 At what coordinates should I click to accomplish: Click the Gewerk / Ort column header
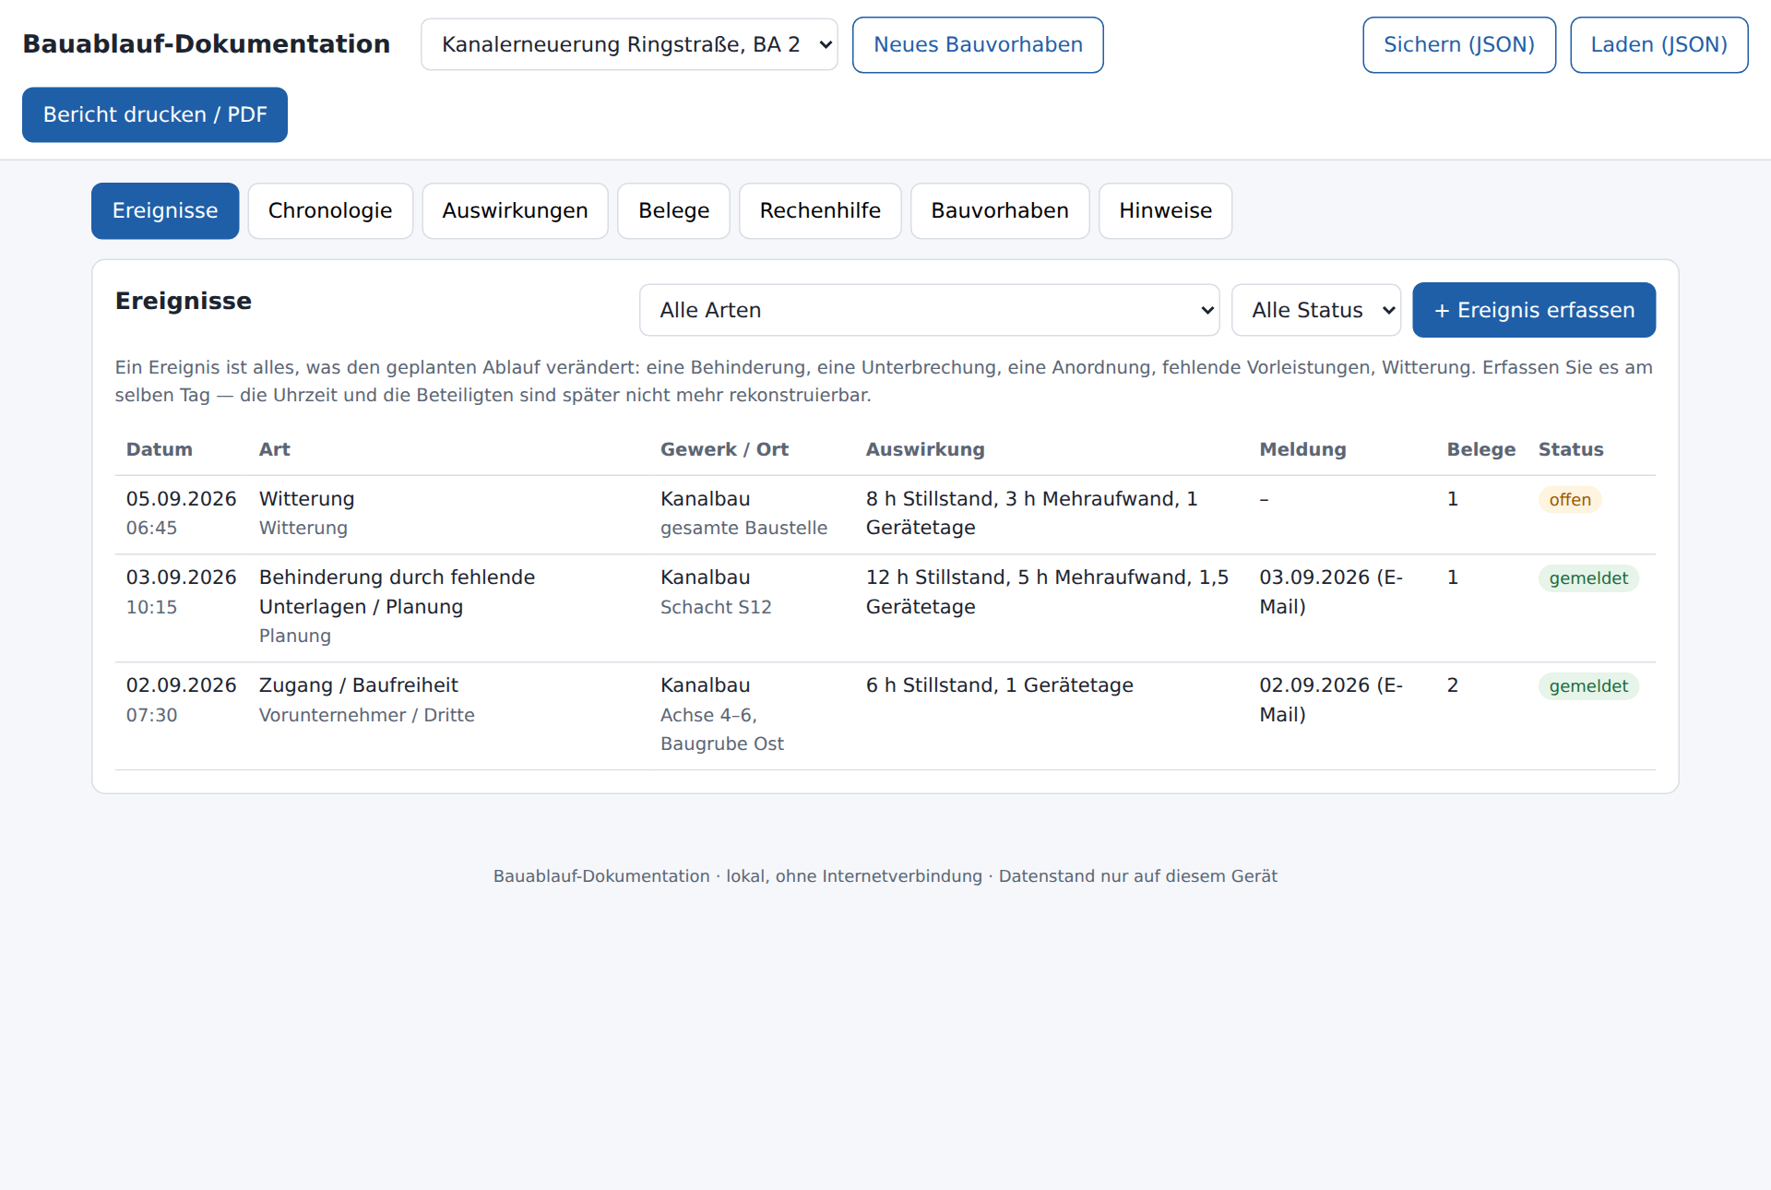[x=725, y=449]
